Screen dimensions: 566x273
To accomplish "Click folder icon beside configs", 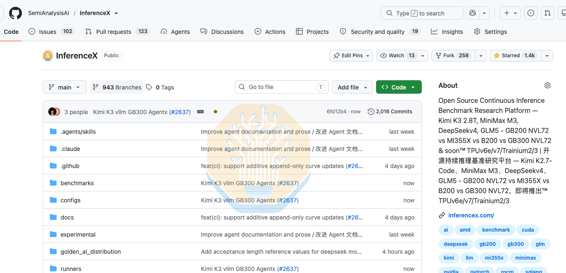I will click(53, 200).
